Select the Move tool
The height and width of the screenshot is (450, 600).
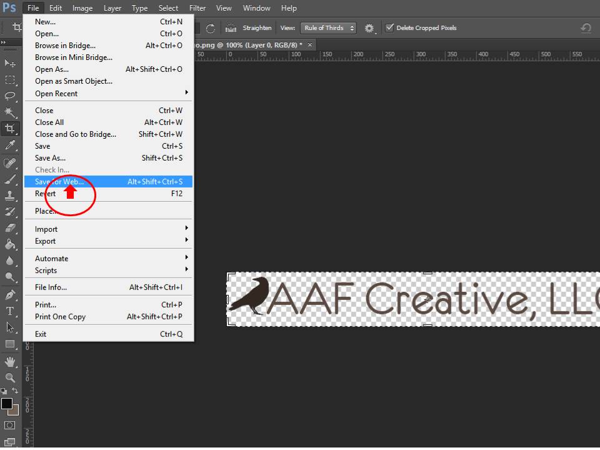point(10,63)
